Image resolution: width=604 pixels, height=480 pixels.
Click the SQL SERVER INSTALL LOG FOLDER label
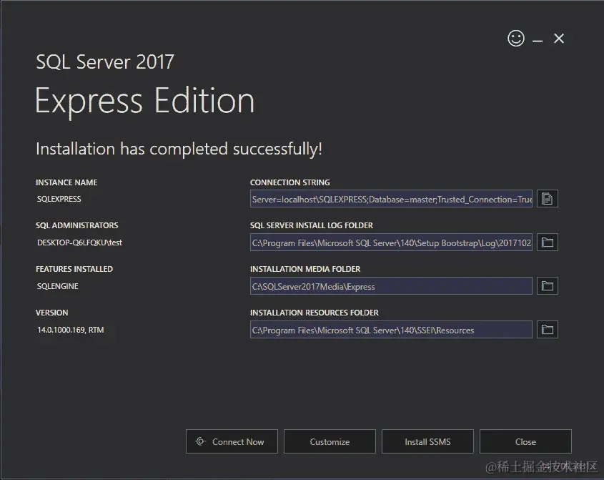[312, 225]
